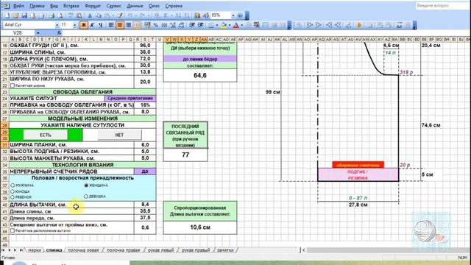Click the Введите вопрос help search field
This screenshot has width=471, height=265.
[x=443, y=6]
